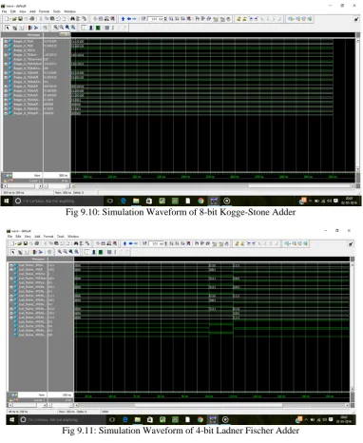Click horizontal scrollbar of Kogge-Stone waveform pane

[x=213, y=185]
